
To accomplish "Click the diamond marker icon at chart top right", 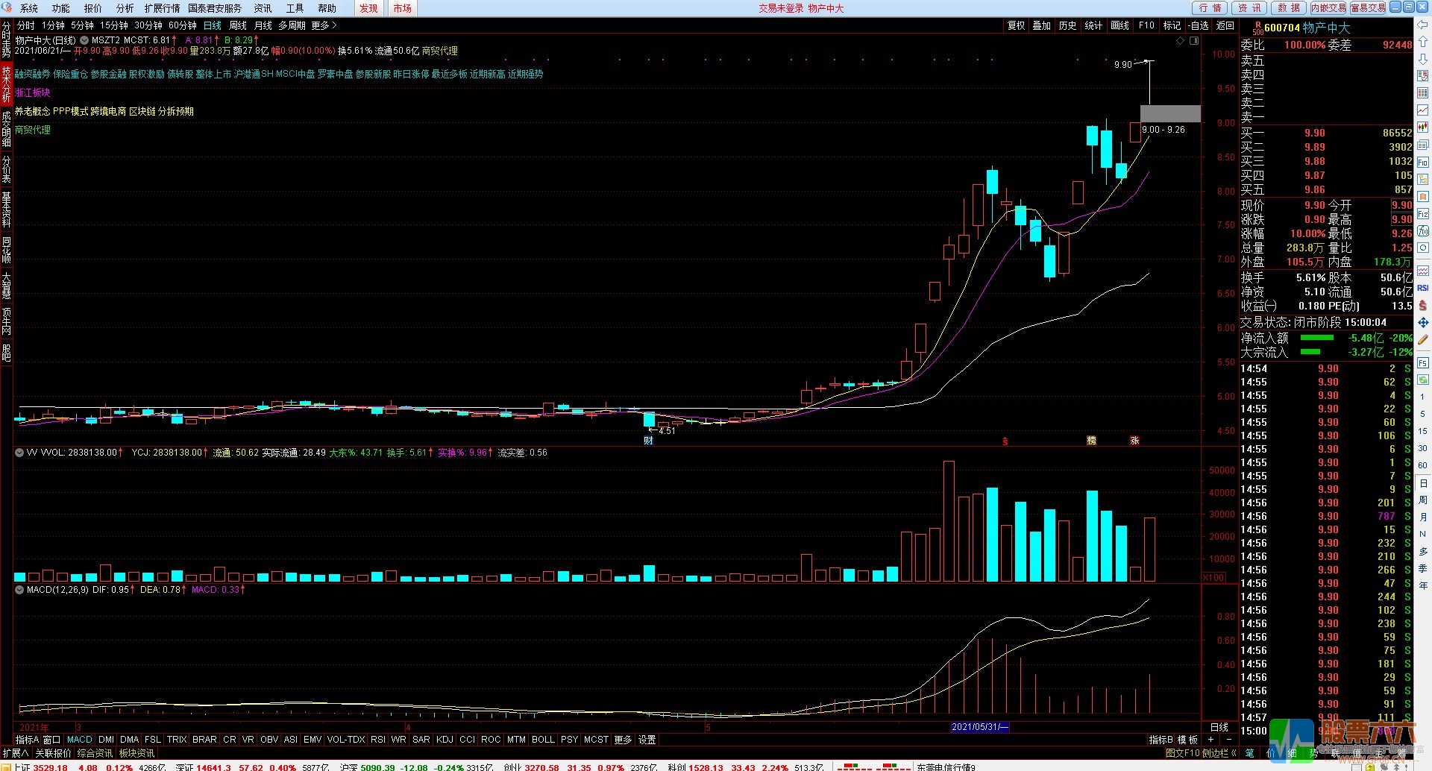I will (x=1181, y=41).
